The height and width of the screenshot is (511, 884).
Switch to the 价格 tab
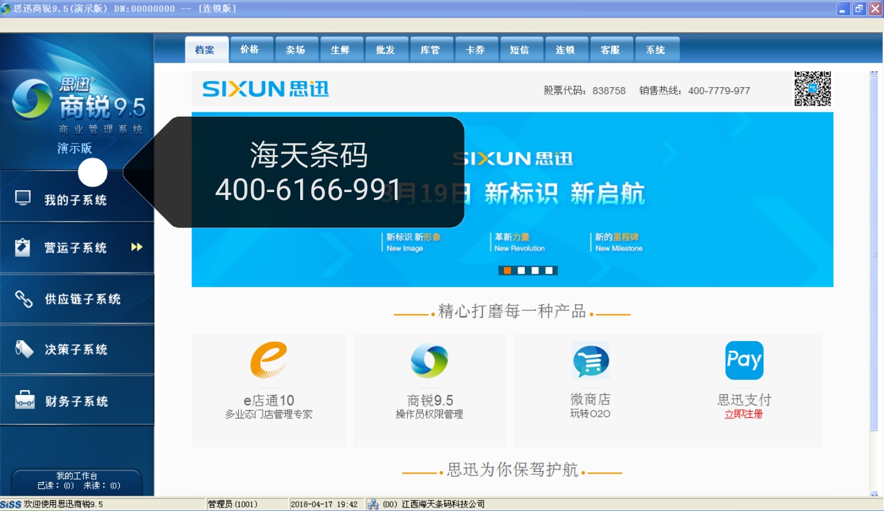point(250,50)
